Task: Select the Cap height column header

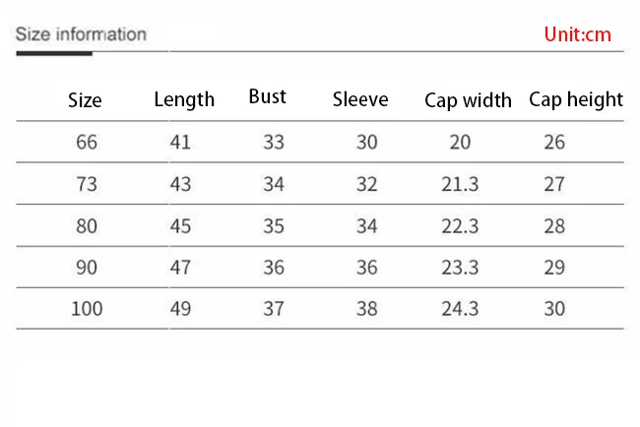Action: [x=576, y=99]
